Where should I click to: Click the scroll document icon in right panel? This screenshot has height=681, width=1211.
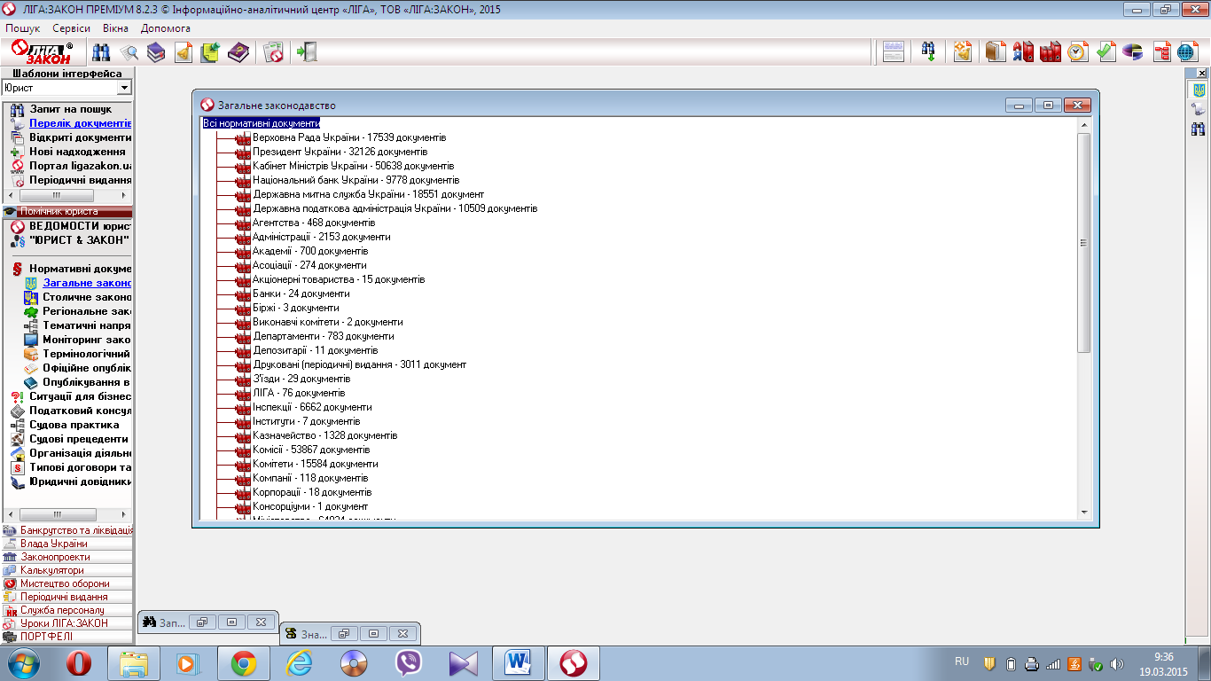coord(1199,109)
